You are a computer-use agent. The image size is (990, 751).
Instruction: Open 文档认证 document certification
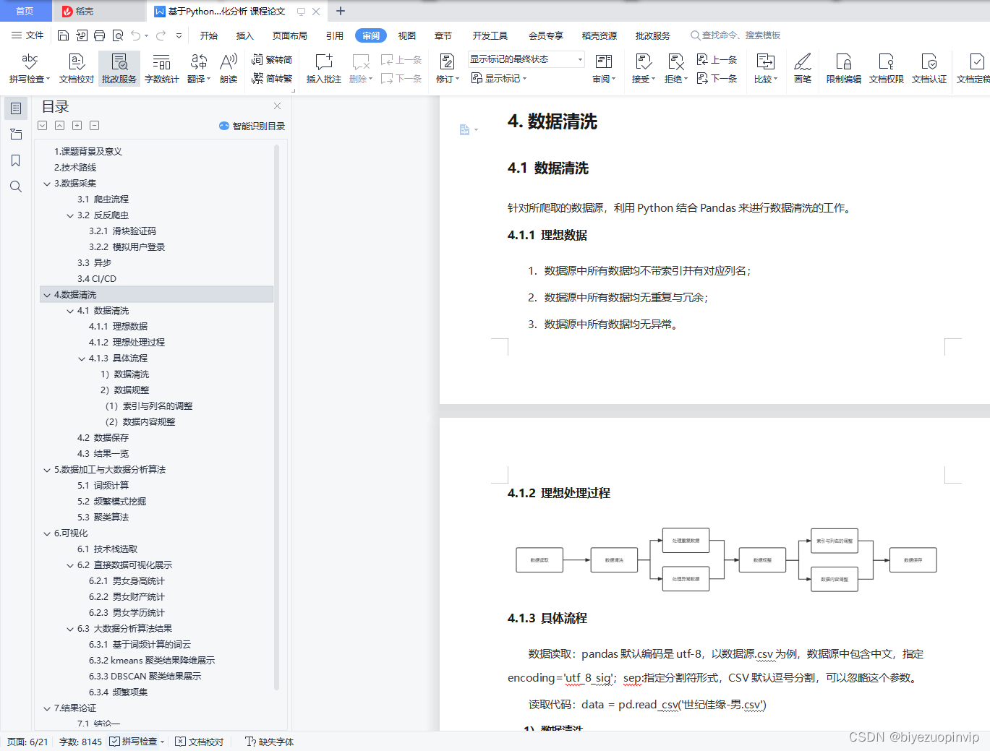tap(929, 69)
